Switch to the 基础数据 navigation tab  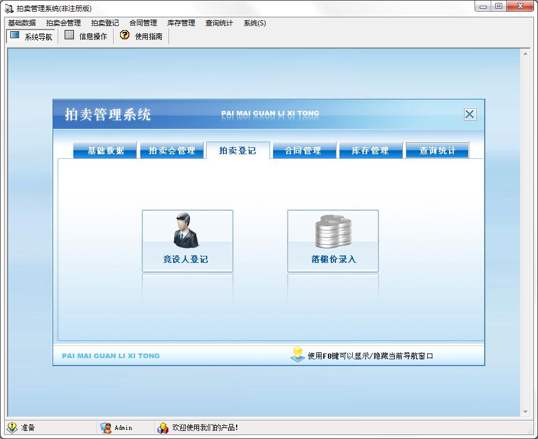coord(105,150)
